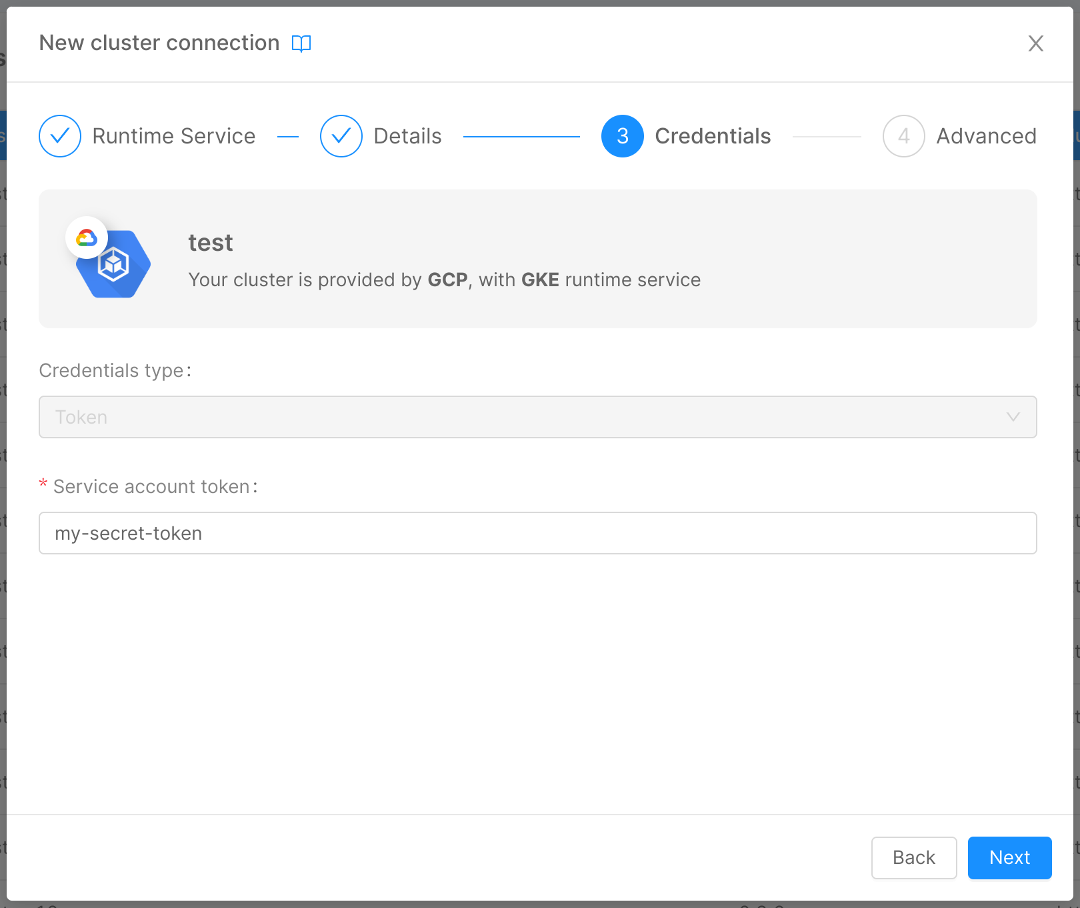Click the dropdown chevron on Token selector
Image resolution: width=1080 pixels, height=908 pixels.
pyautogui.click(x=1014, y=417)
